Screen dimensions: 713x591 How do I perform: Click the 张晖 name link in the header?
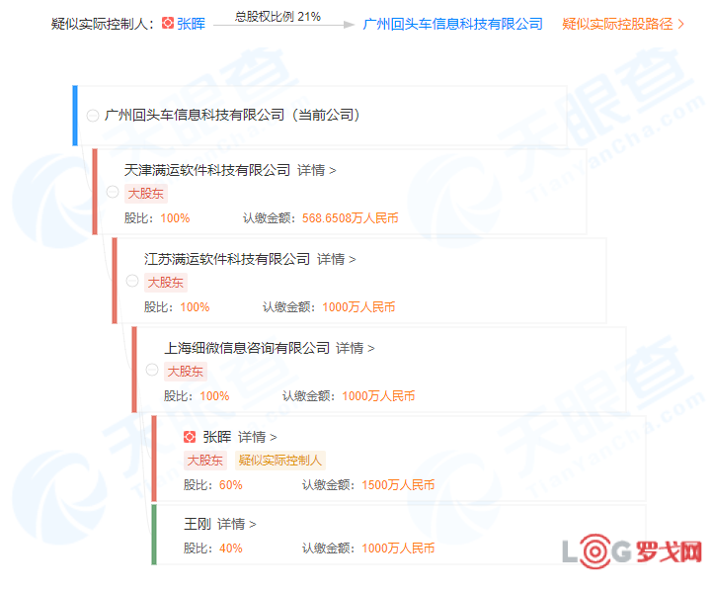191,24
